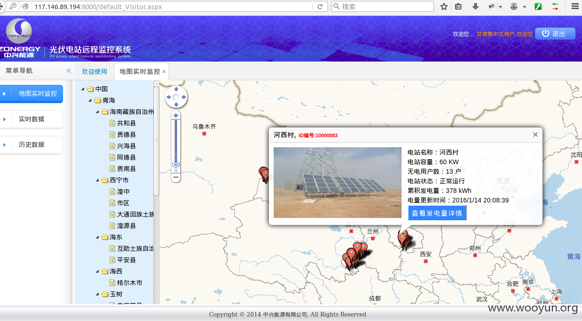Click the 乌鲁木齐 city label on map
Viewport: 582px width, 321px height.
click(204, 126)
